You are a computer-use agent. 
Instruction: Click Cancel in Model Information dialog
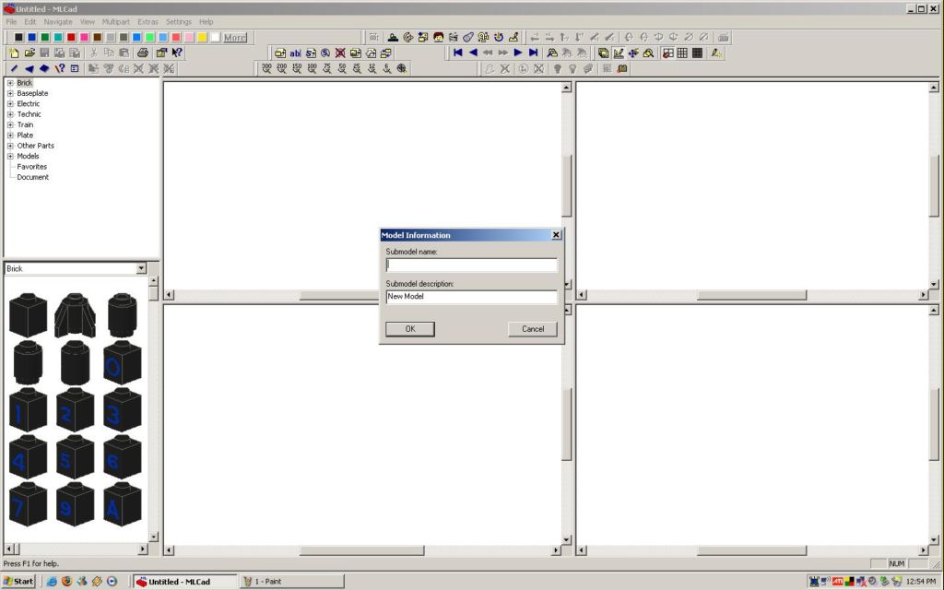click(532, 329)
